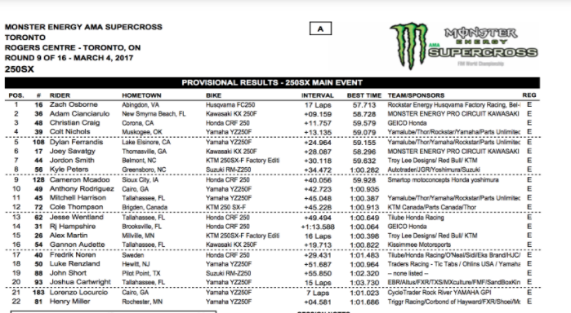Click Rj Hampshire's interval +1:13.588
Image resolution: width=571 pixels, height=313 pixels.
pos(318,227)
